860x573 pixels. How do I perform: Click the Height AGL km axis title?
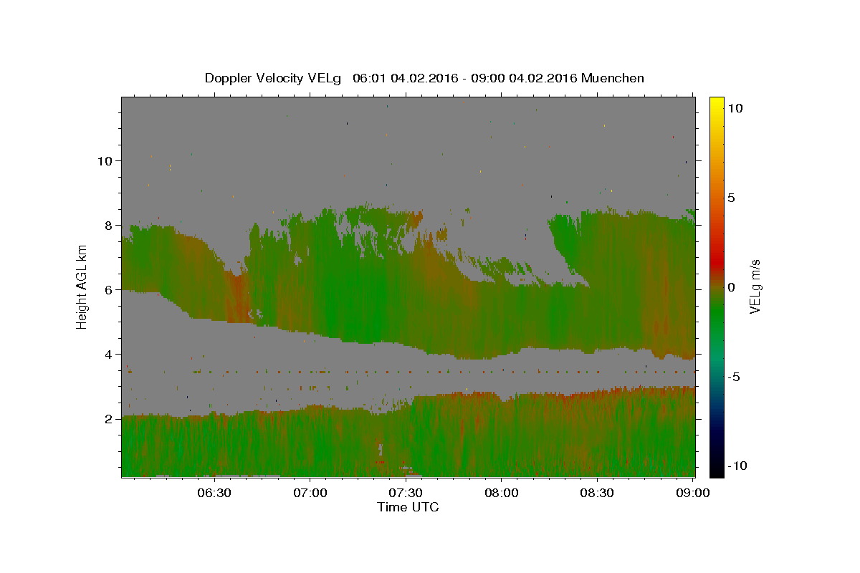pos(82,286)
